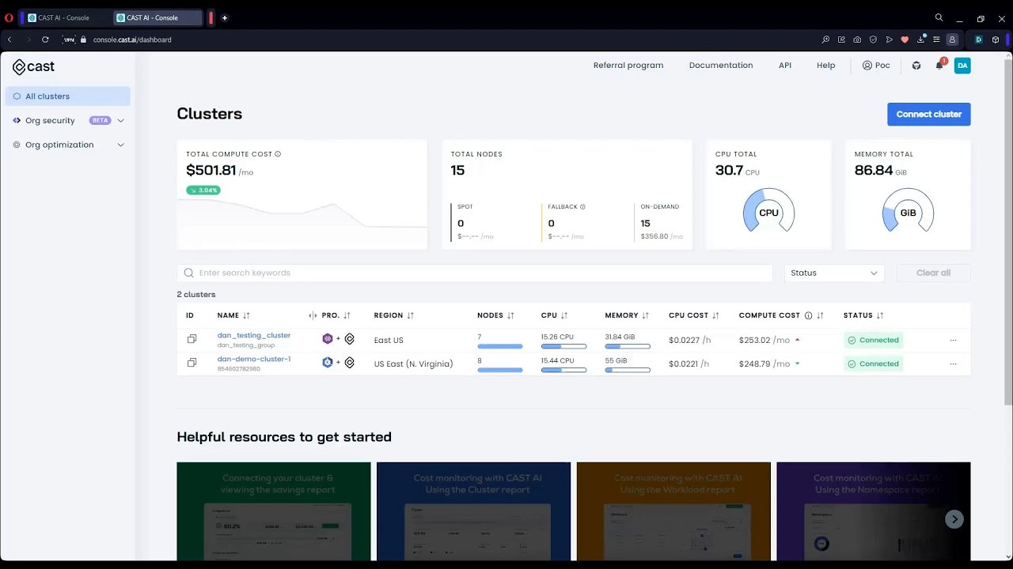Copy ID of dan-demo-cluster-1 row
The image size is (1013, 569).
(x=192, y=363)
